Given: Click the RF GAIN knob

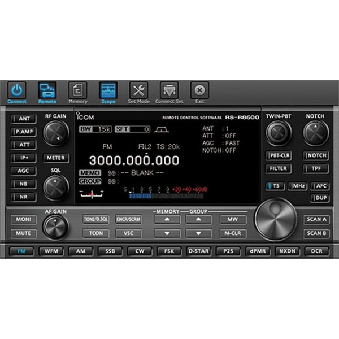Looking at the screenshot, I should (56, 133).
